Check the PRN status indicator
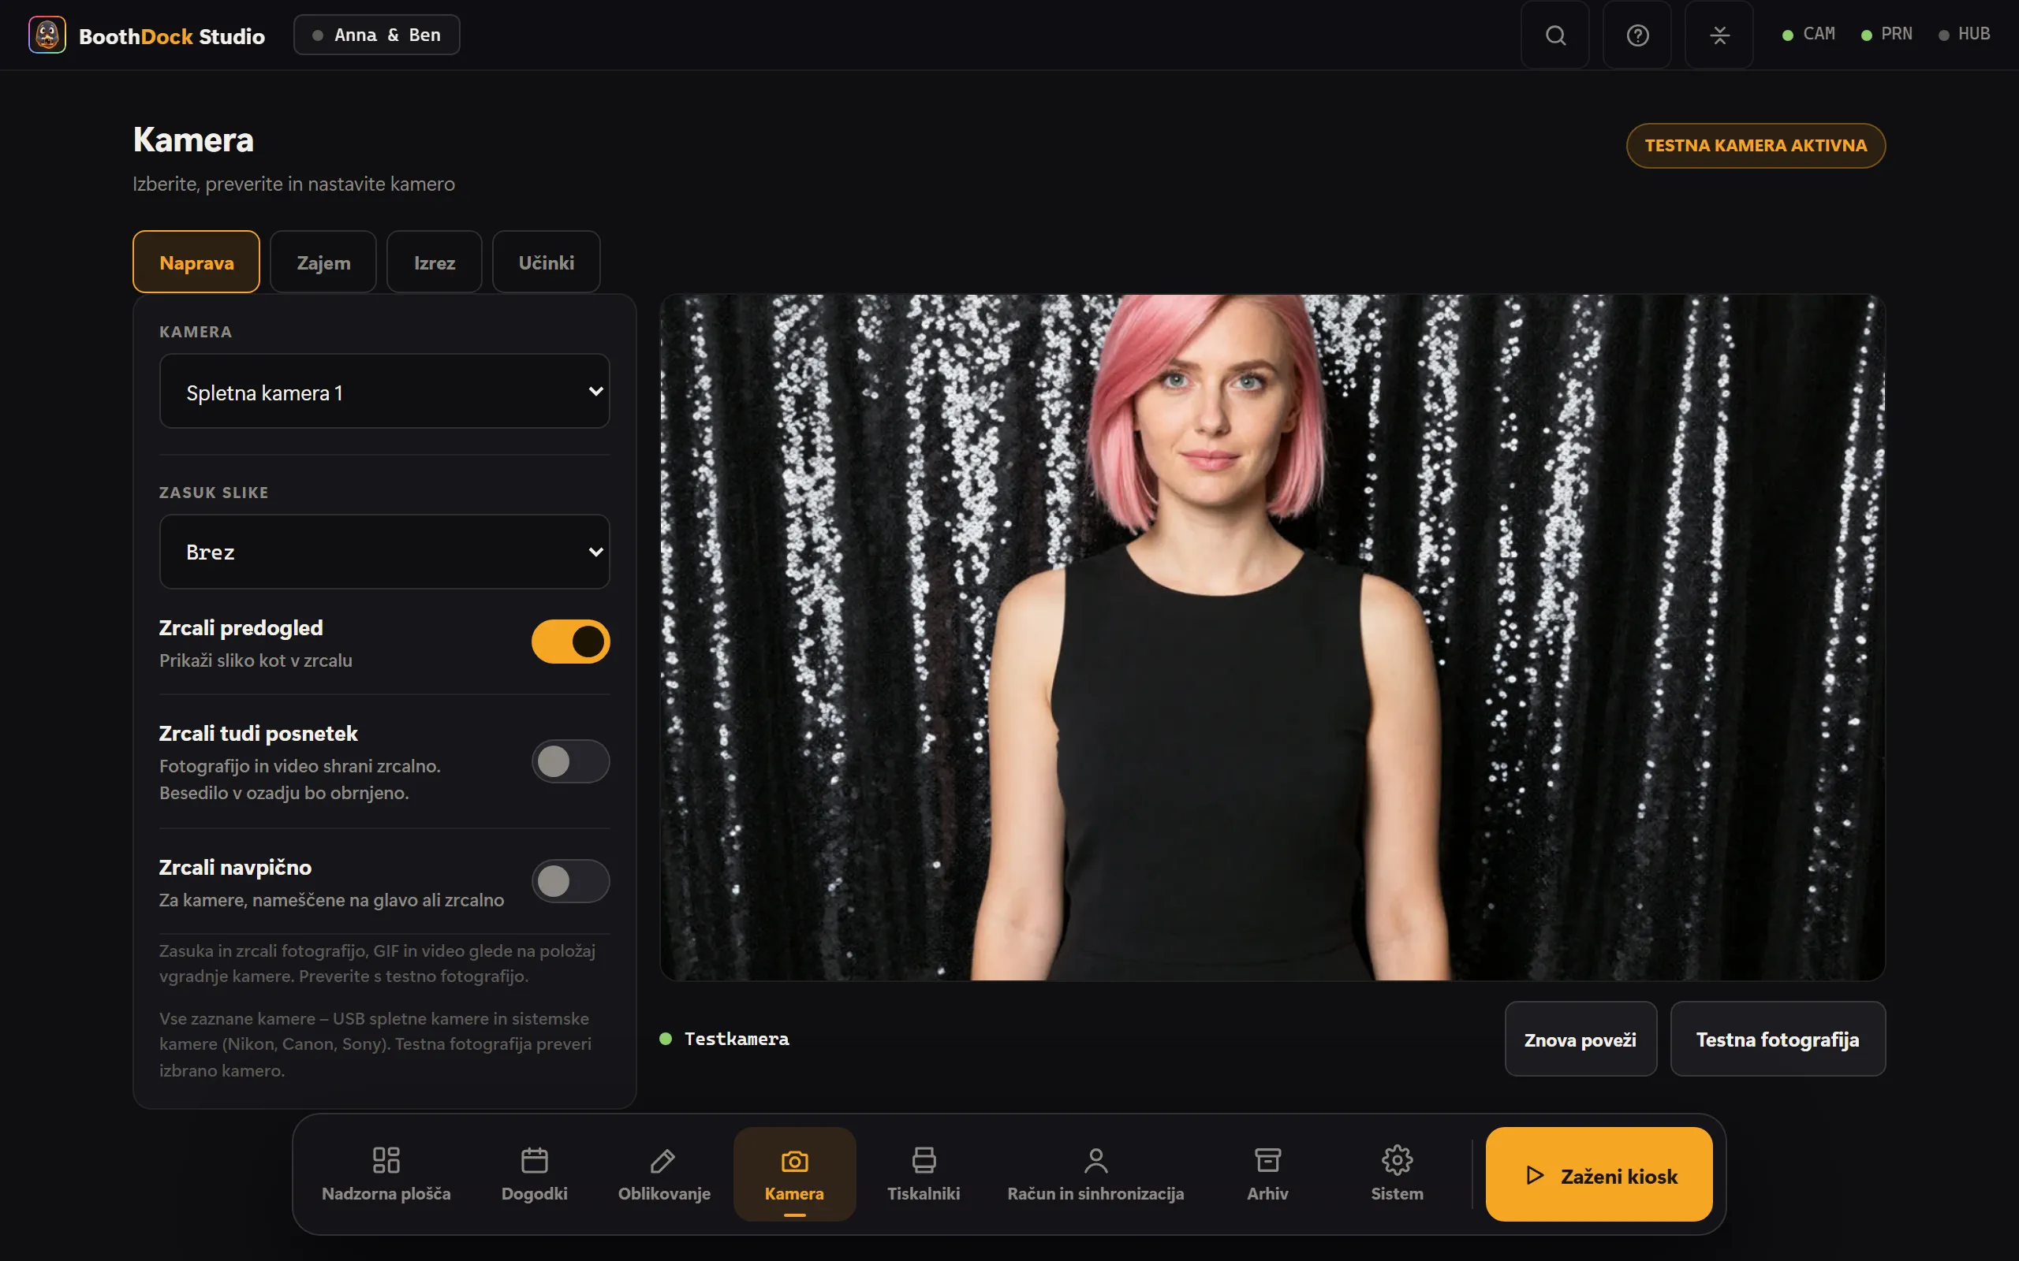 coord(1887,34)
